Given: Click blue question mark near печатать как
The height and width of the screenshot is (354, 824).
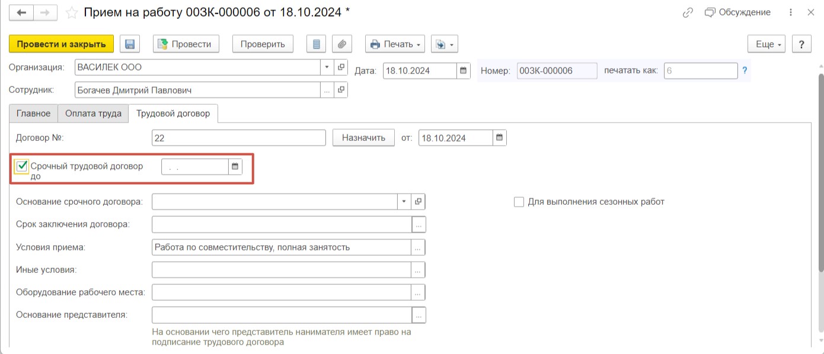Looking at the screenshot, I should [745, 71].
